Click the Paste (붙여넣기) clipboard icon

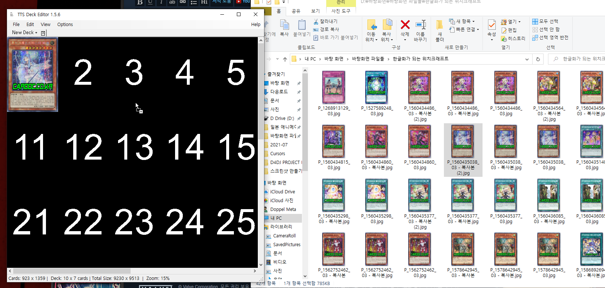coord(302,25)
